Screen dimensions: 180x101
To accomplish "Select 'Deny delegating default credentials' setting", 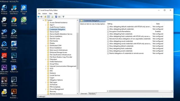I will 121,46.
